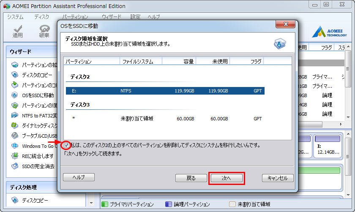The image size is (355, 212).
Task: Open the パーティション menu
Action: tap(75, 17)
